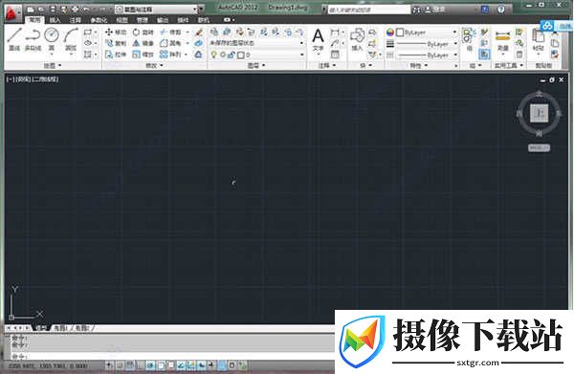Open the Help question mark button
Viewport: 574px width, 374px height.
click(500, 10)
